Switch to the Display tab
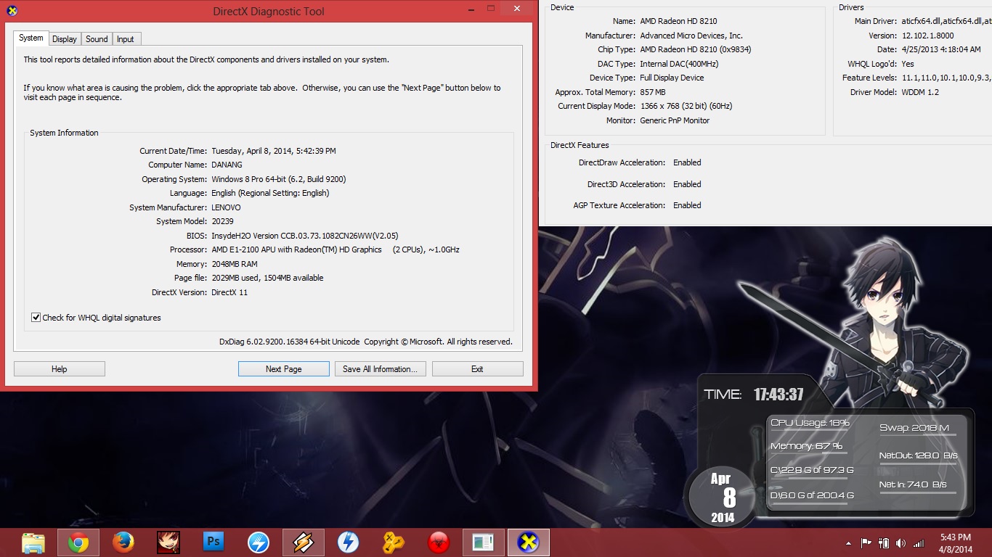This screenshot has height=557, width=992. coord(65,39)
